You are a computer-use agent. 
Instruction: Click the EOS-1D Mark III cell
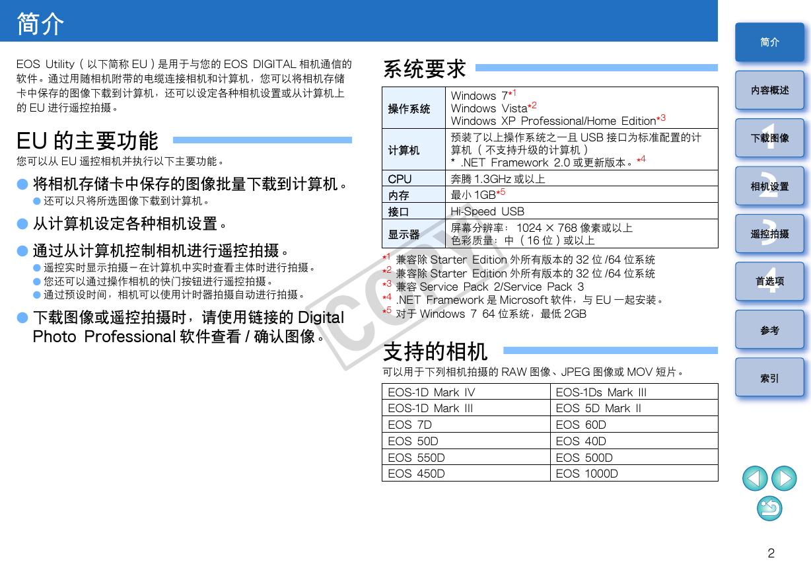(466, 408)
